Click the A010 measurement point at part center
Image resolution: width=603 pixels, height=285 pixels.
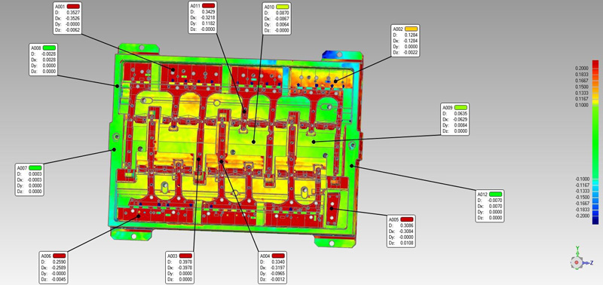[253, 142]
